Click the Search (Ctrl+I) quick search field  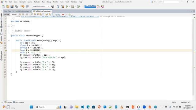(x=166, y=2)
